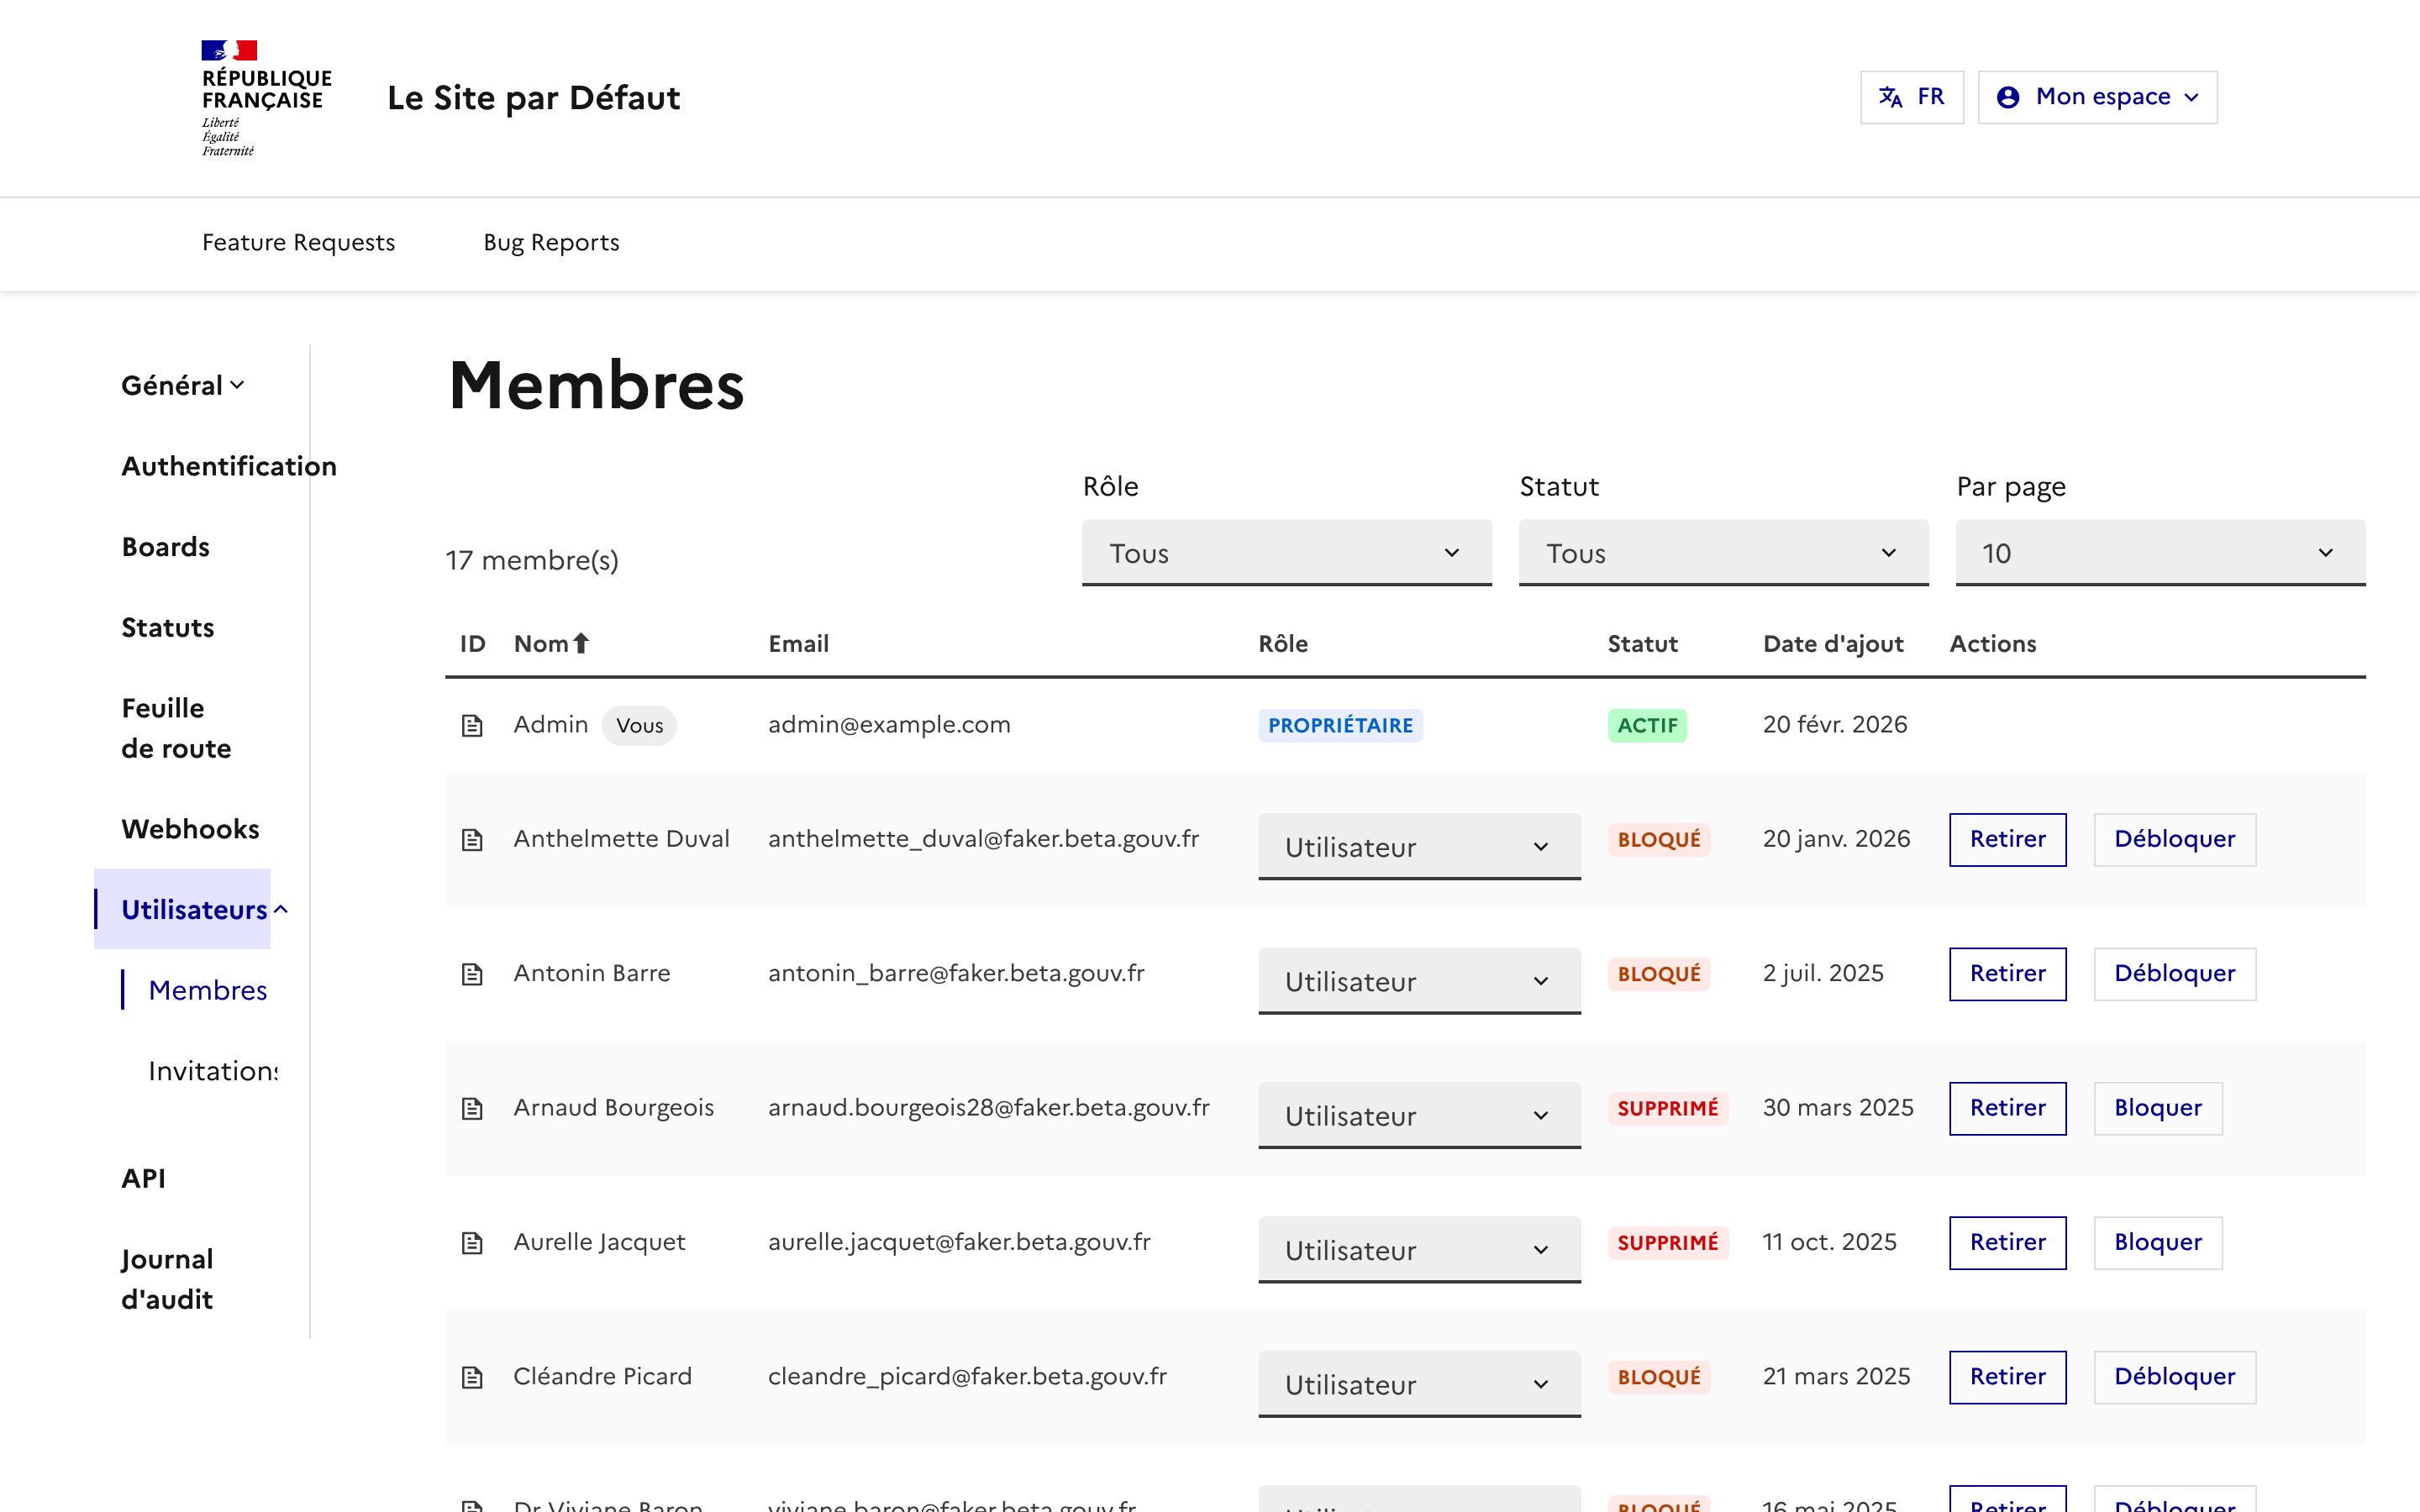This screenshot has width=2420, height=1512.
Task: Bloquer Arnaud Bourgeois
Action: 2156,1108
